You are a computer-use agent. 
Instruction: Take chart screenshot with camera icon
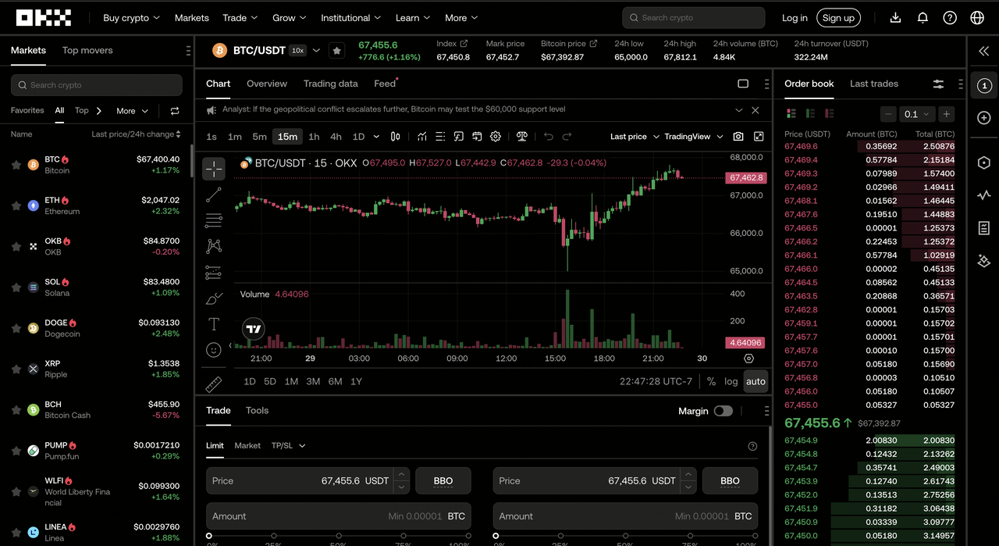[738, 137]
